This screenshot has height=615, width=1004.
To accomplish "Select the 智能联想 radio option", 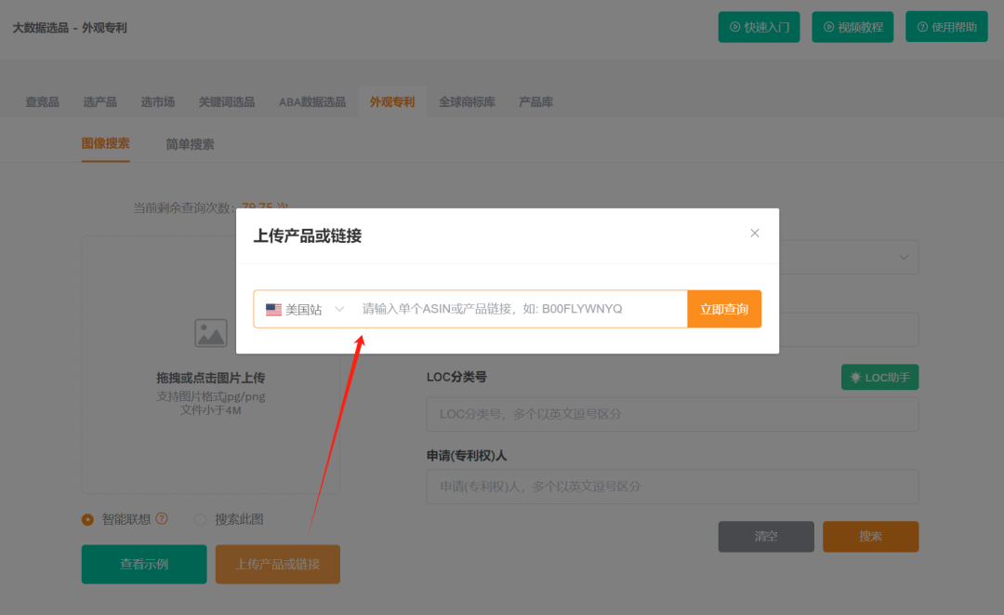I will coord(87,518).
